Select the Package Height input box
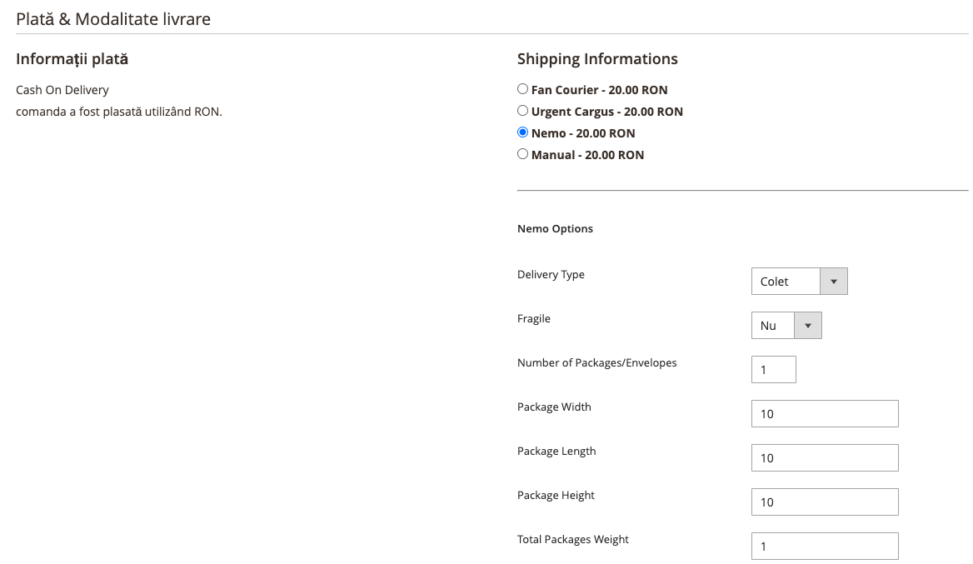 pyautogui.click(x=825, y=502)
